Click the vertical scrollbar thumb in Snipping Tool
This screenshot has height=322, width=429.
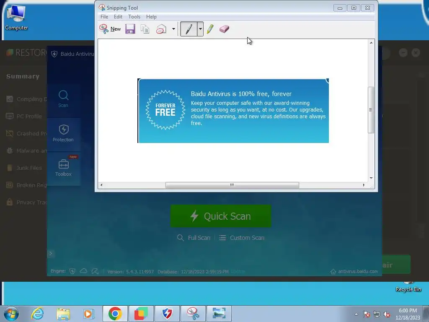pyautogui.click(x=371, y=110)
